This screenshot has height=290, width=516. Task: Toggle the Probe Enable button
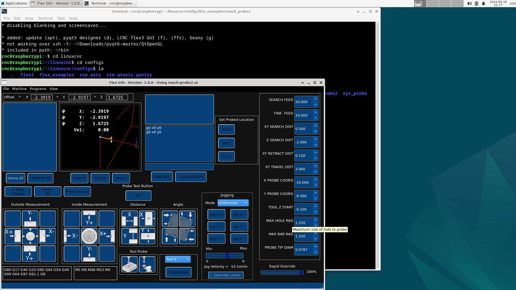[77, 191]
